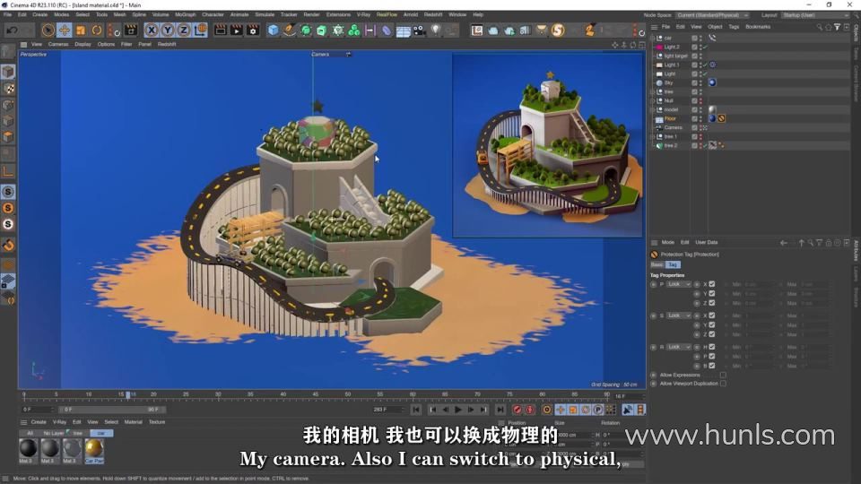Image resolution: width=861 pixels, height=484 pixels.
Task: Open the deformer tools icon
Action: 387,30
